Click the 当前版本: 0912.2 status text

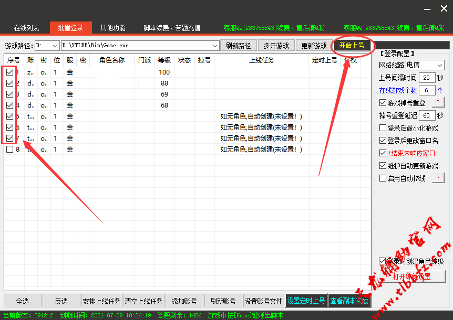tap(28, 315)
